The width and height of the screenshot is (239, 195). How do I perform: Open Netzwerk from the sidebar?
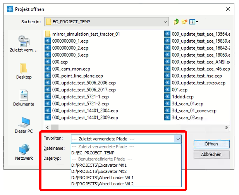tap(24, 152)
